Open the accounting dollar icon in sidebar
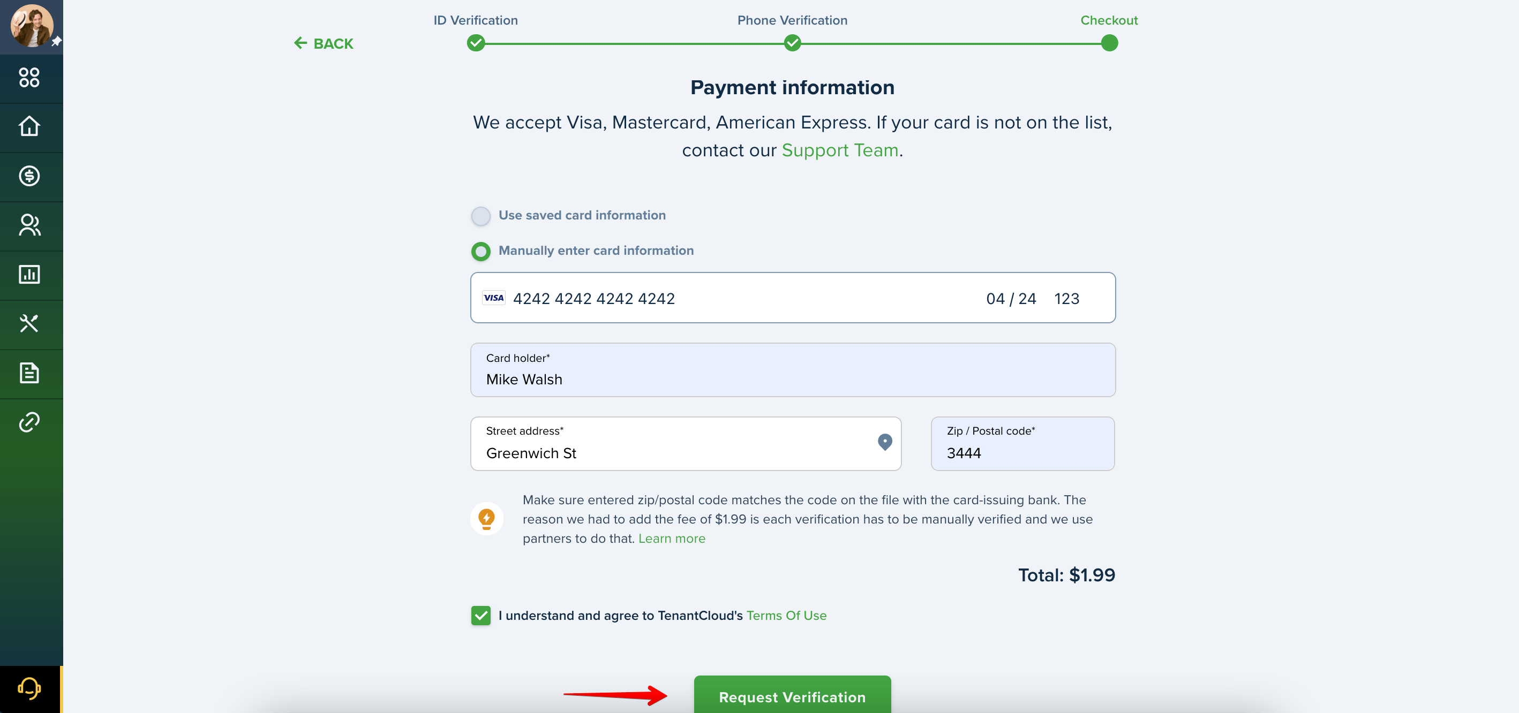 tap(29, 176)
